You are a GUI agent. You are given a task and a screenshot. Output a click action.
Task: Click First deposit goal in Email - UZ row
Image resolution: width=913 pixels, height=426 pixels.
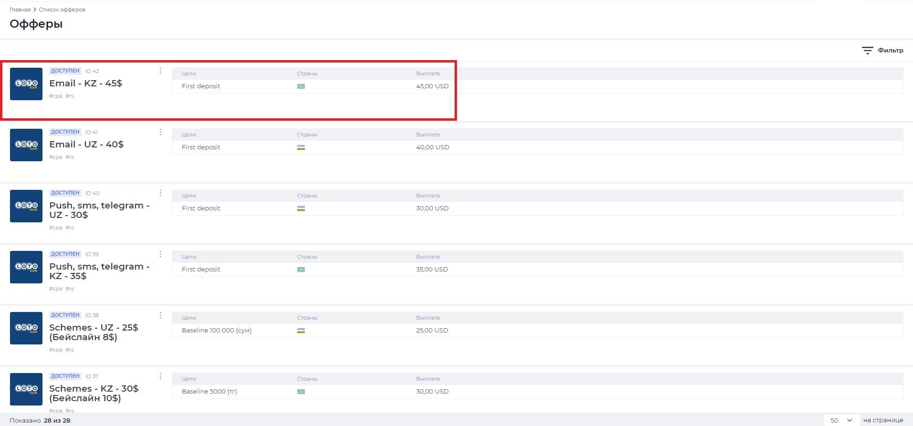pos(201,147)
